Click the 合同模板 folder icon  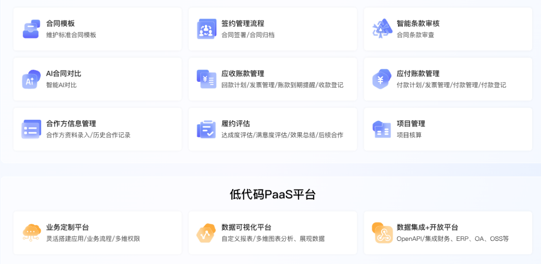coord(31,29)
